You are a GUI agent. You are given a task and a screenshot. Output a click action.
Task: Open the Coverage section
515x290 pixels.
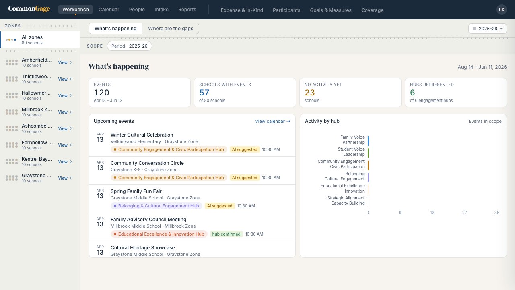tap(372, 10)
